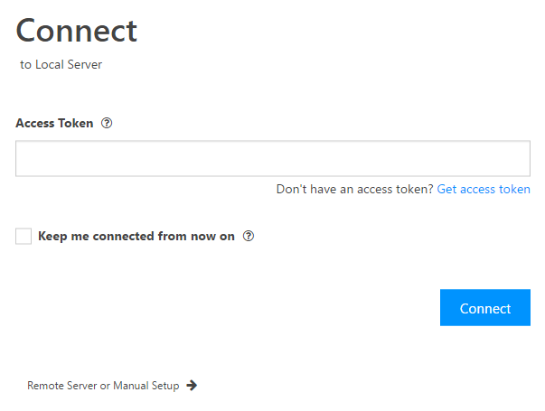Click the arrow next to Remote Server or Manual Setup
Image resolution: width=545 pixels, height=411 pixels.
pos(192,386)
